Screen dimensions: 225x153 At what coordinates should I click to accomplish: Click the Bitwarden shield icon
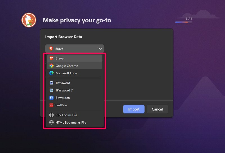[51, 98]
